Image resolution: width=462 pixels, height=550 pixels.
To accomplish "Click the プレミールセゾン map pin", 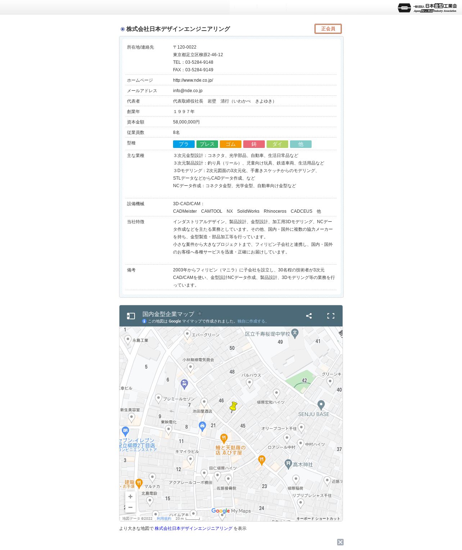I will (158, 398).
